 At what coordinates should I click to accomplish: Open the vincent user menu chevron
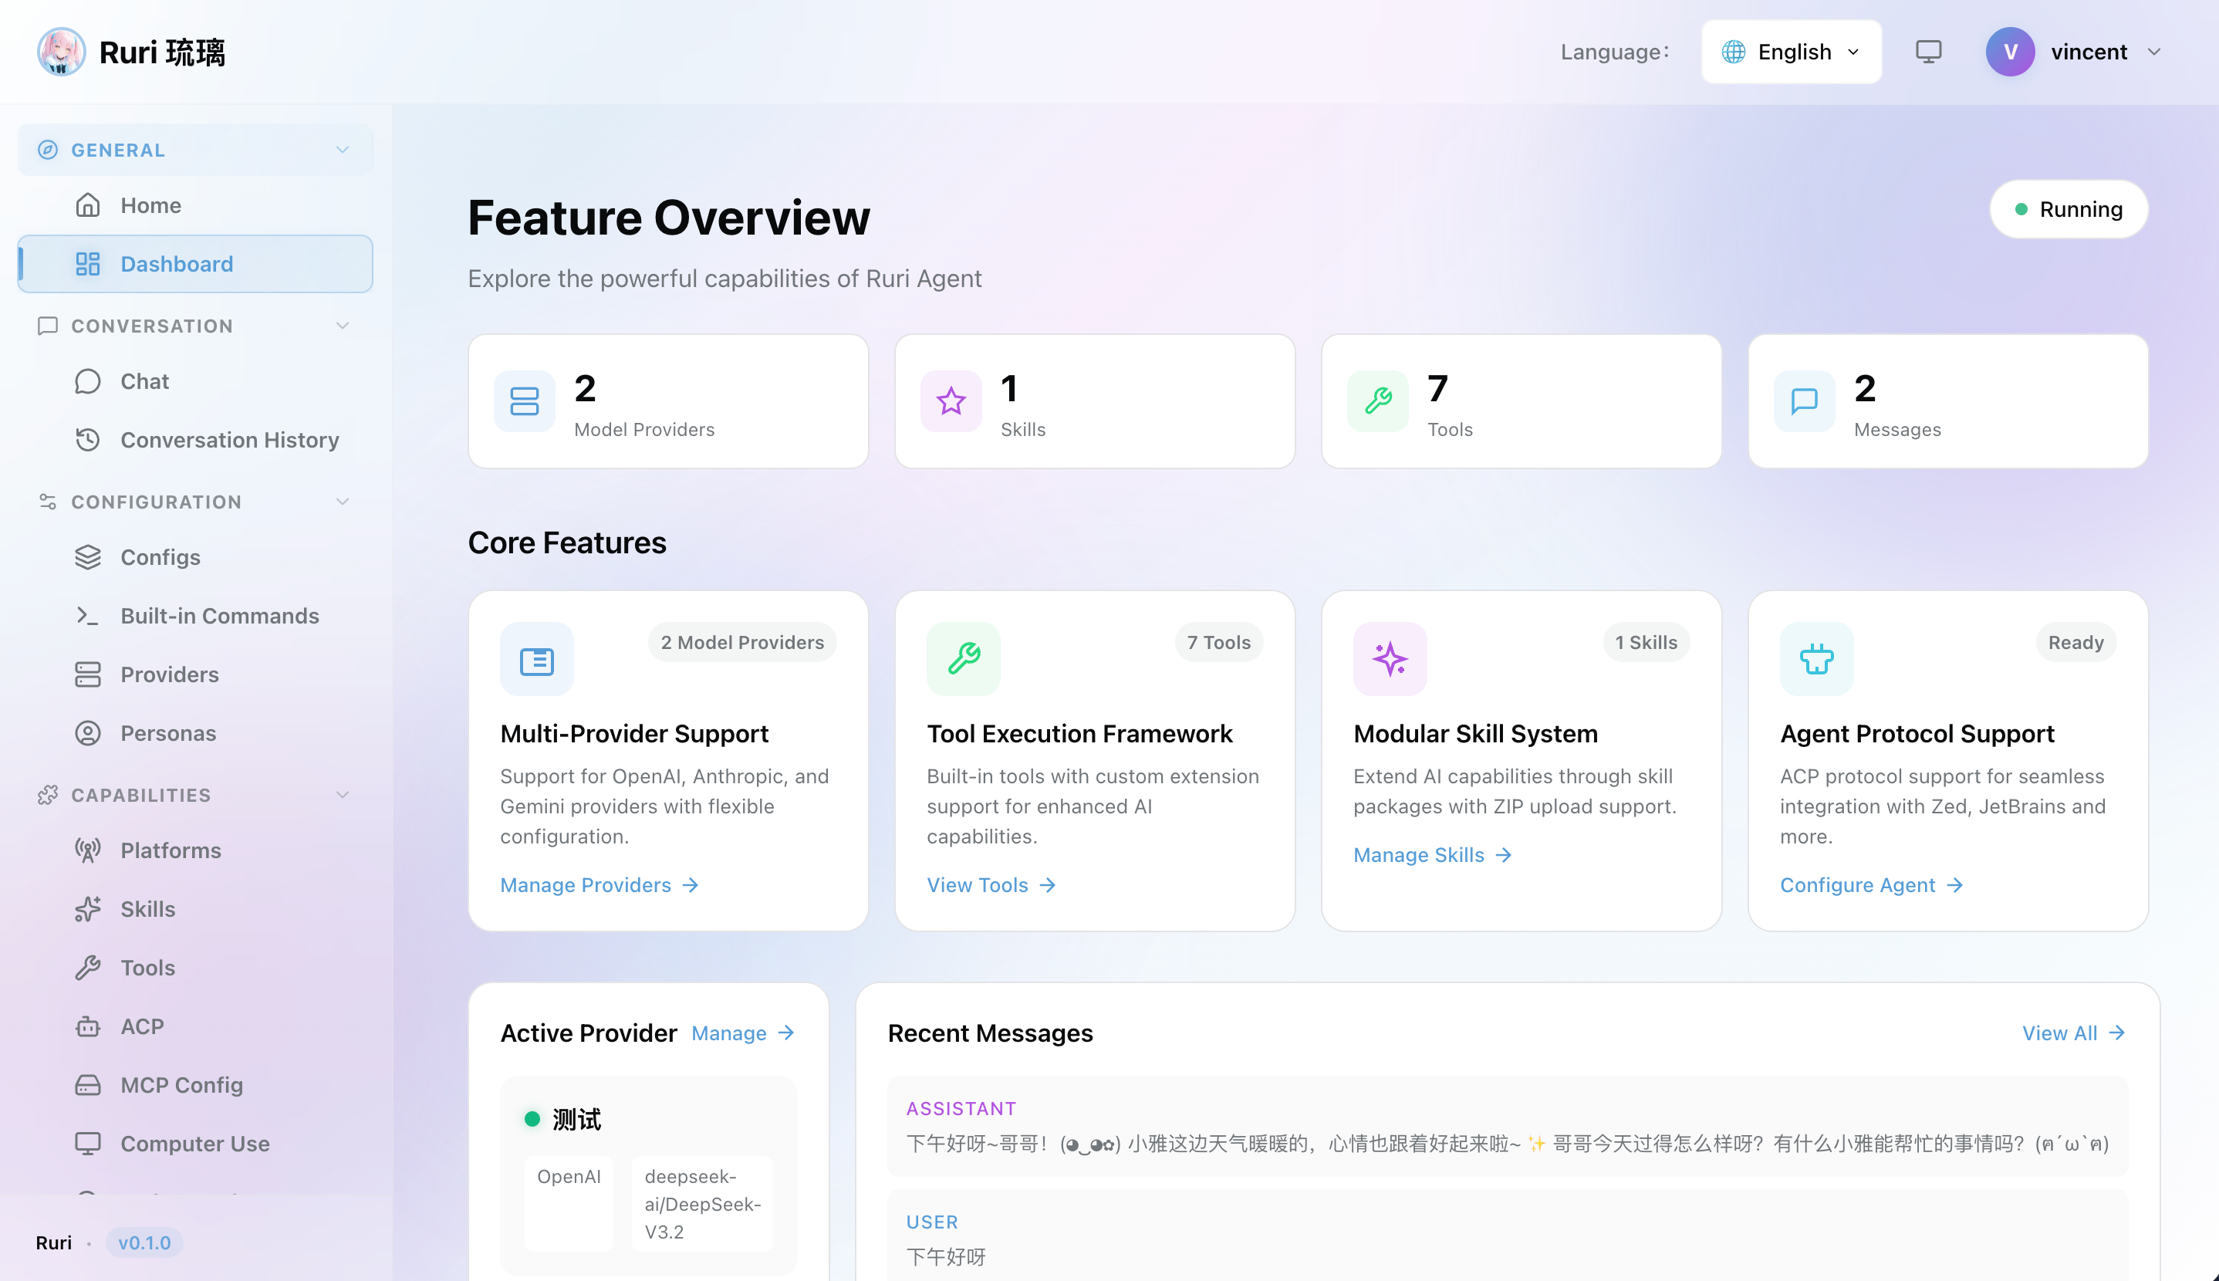pyautogui.click(x=2154, y=52)
